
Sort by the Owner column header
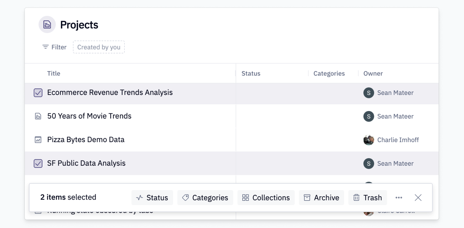pyautogui.click(x=373, y=73)
